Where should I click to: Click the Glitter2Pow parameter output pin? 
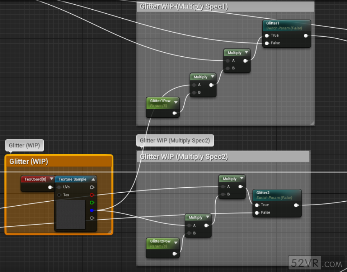tap(174, 254)
